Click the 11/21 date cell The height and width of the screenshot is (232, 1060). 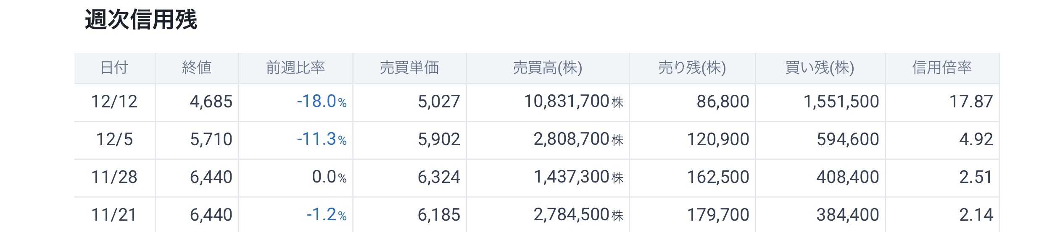114,215
